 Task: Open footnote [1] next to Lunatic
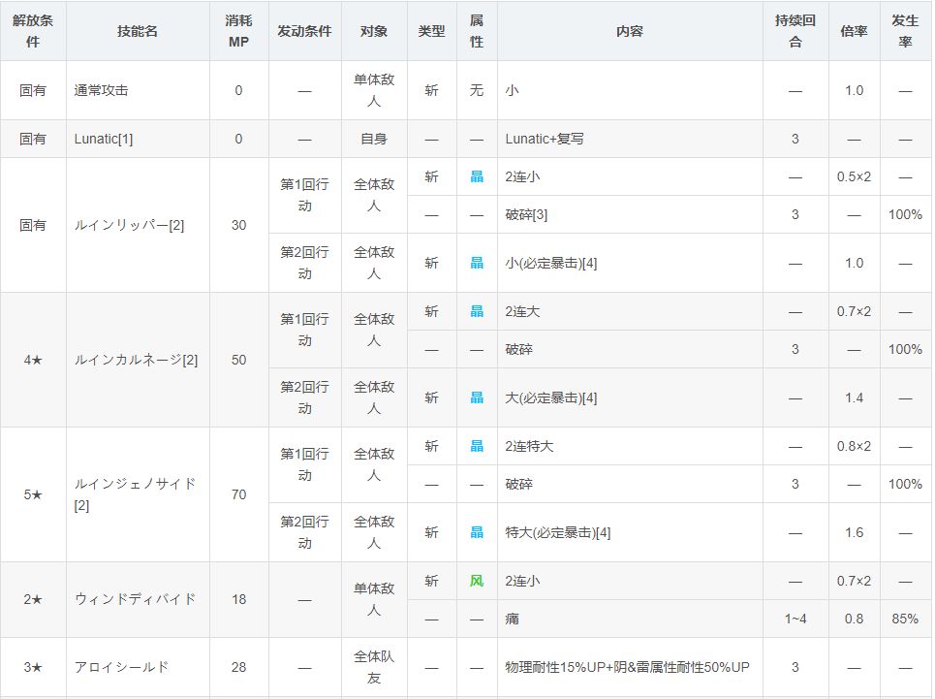pos(126,139)
